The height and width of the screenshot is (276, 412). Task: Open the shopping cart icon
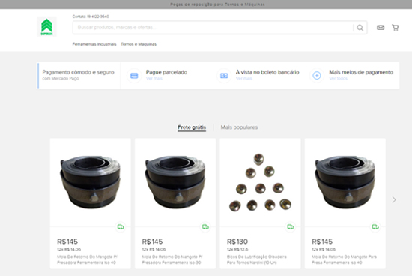[x=396, y=27]
